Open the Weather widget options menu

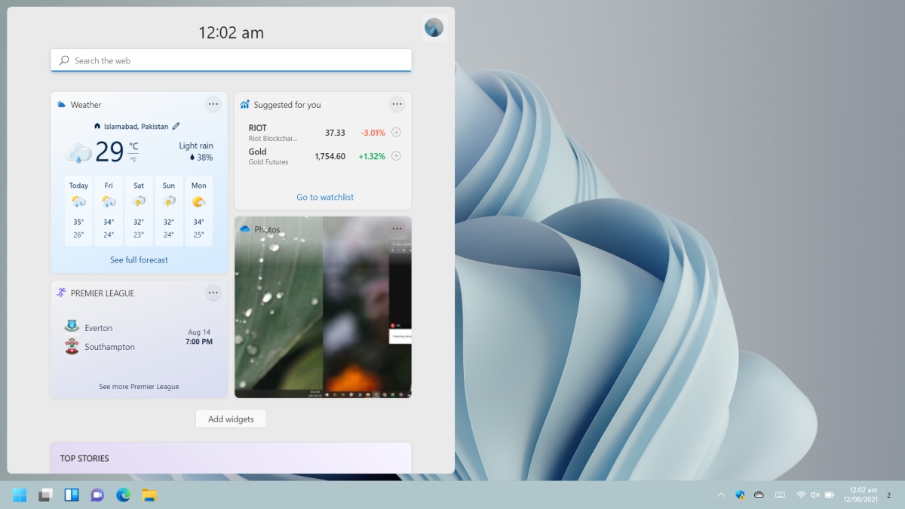(x=213, y=104)
